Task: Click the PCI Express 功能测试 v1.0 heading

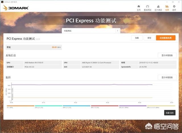Action: 23,39
